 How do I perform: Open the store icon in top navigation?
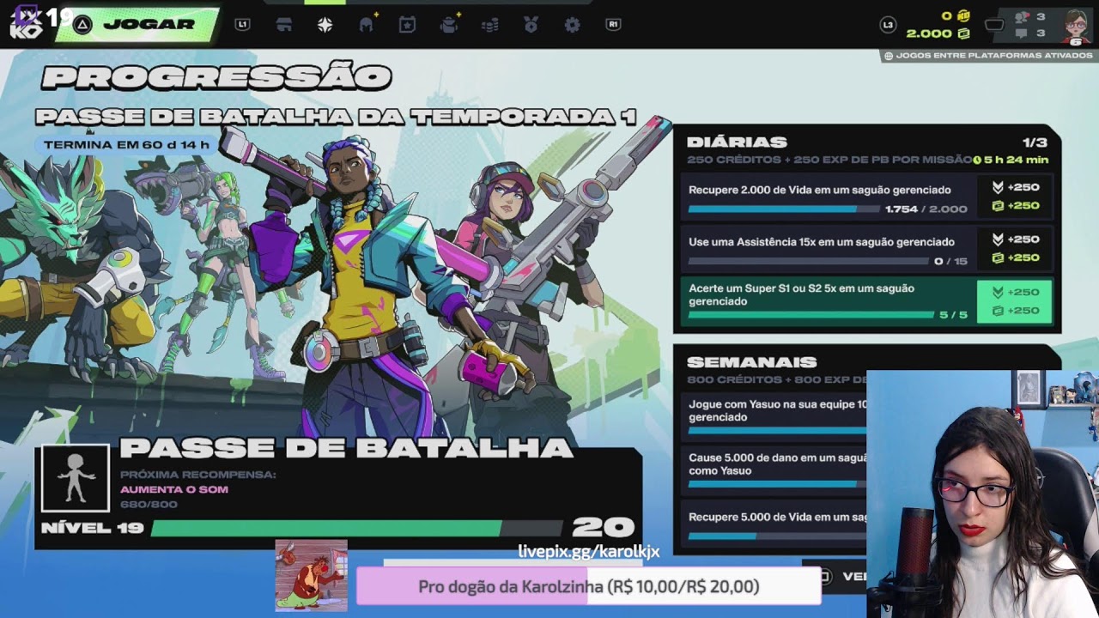pos(284,25)
